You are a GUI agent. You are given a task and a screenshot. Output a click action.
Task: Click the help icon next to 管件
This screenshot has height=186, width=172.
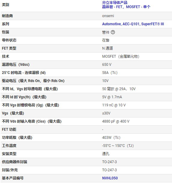click(x=113, y=32)
